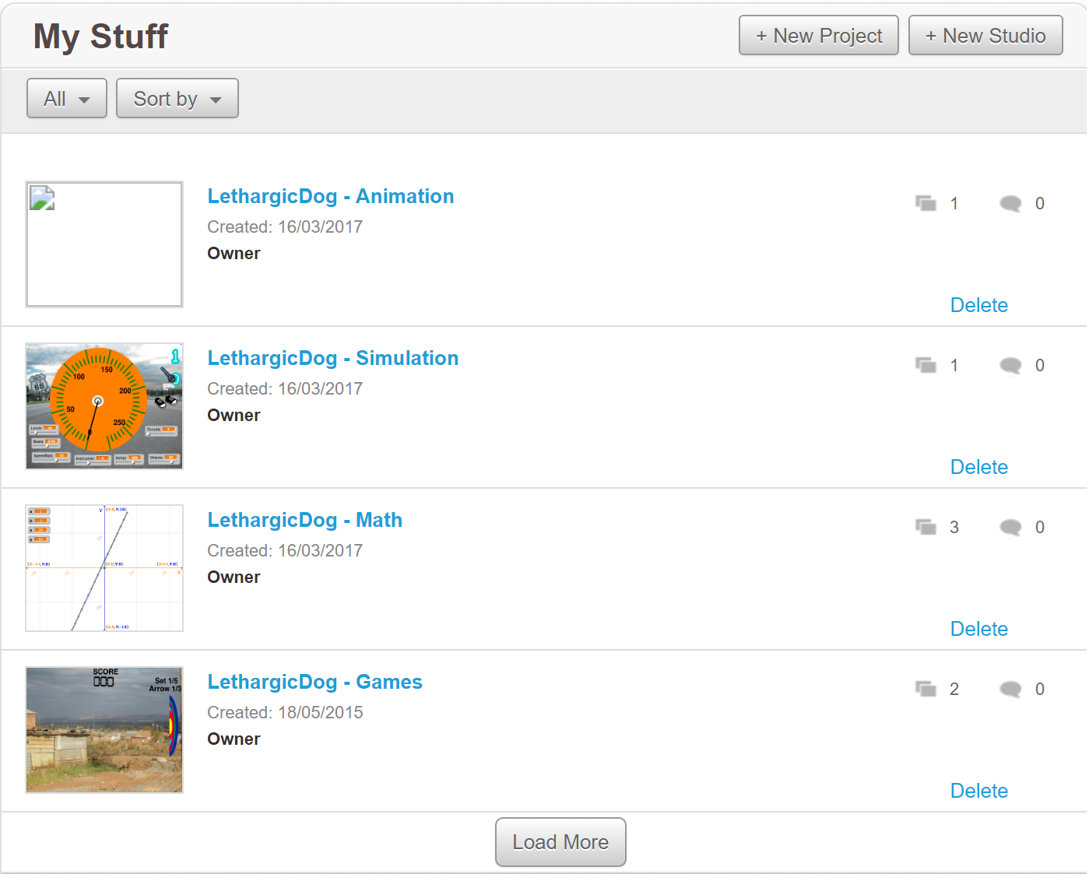Click the comments bubble icon for Simulation studio
1089x874 pixels.
click(x=1010, y=366)
